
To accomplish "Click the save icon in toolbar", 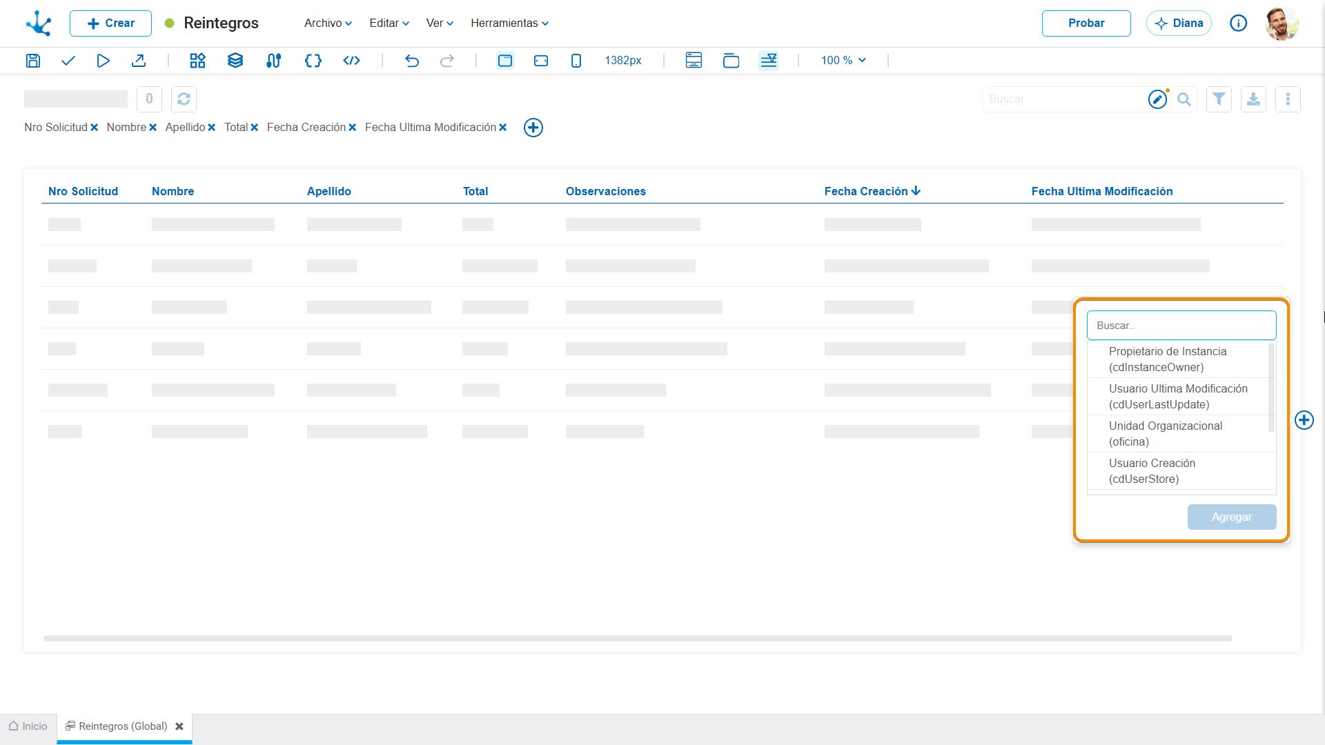I will pos(33,61).
